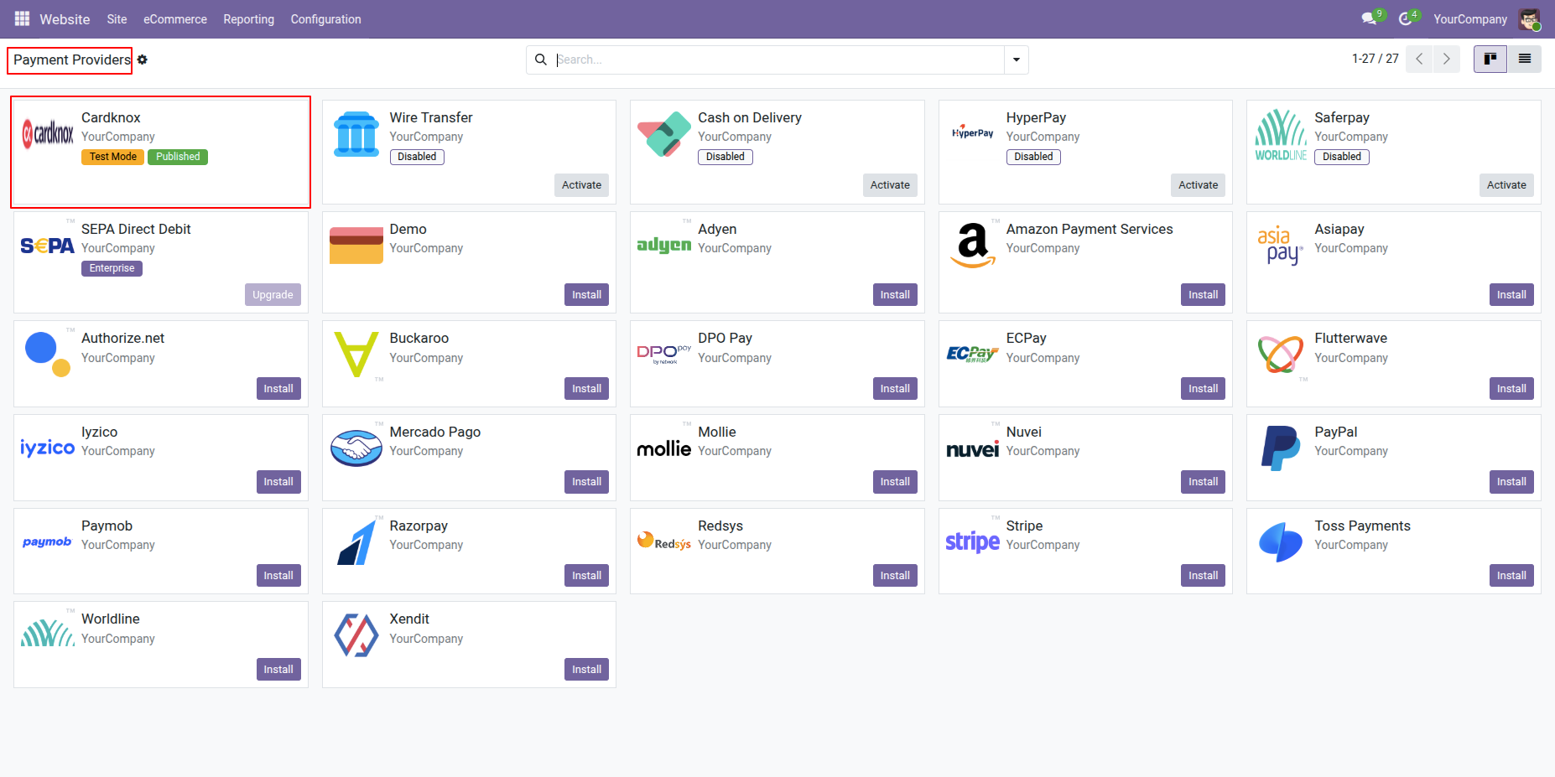Click the PayPal logo

1281,448
